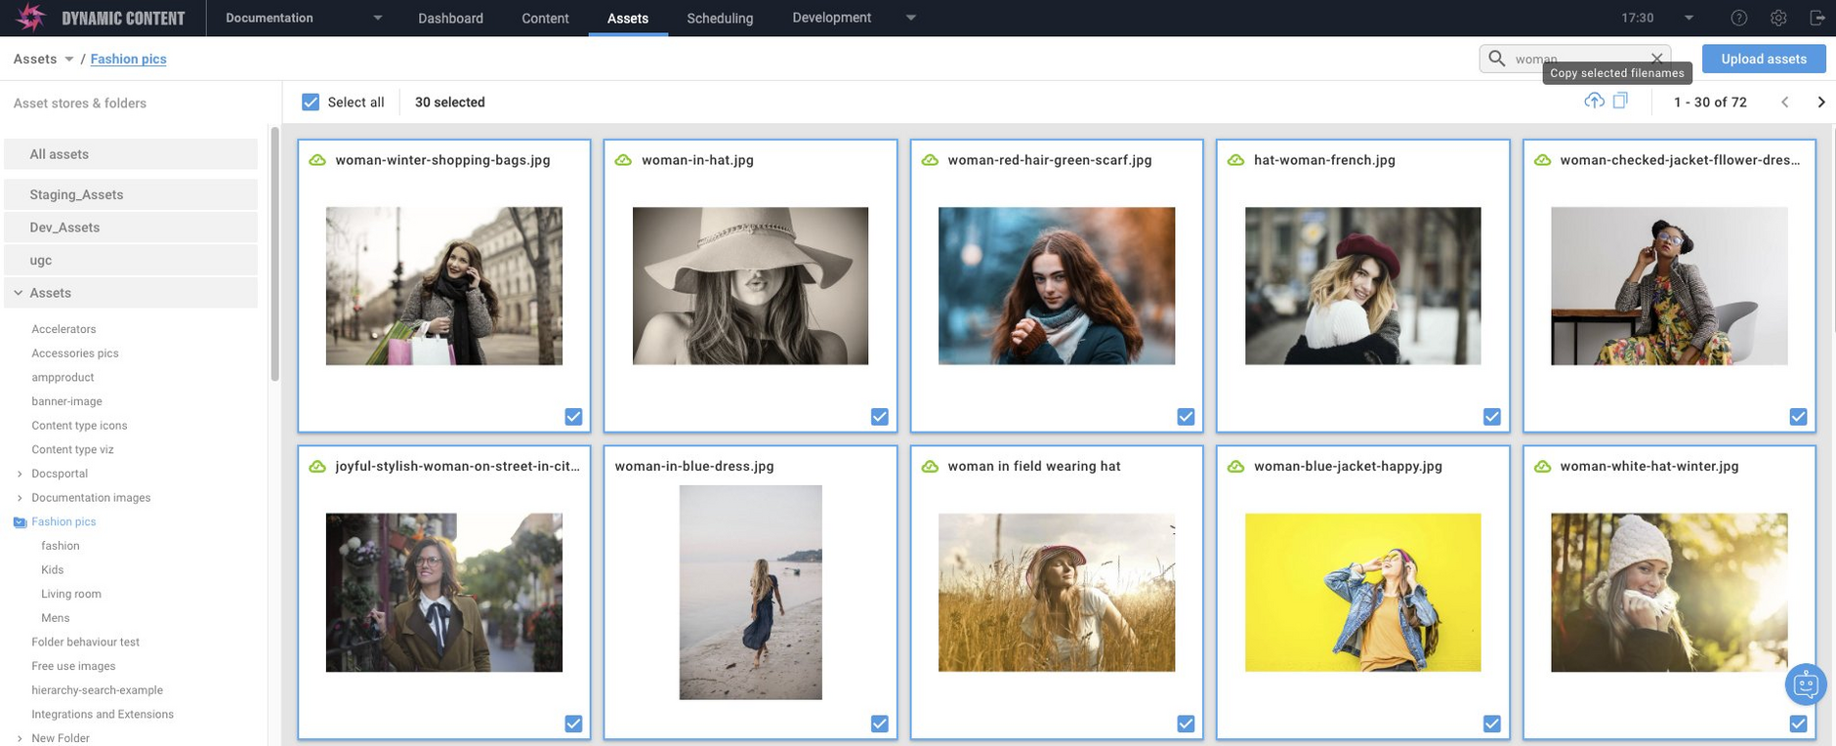Expand the New Folder tree item
Viewport: 1836px width, 746px height.
20,738
